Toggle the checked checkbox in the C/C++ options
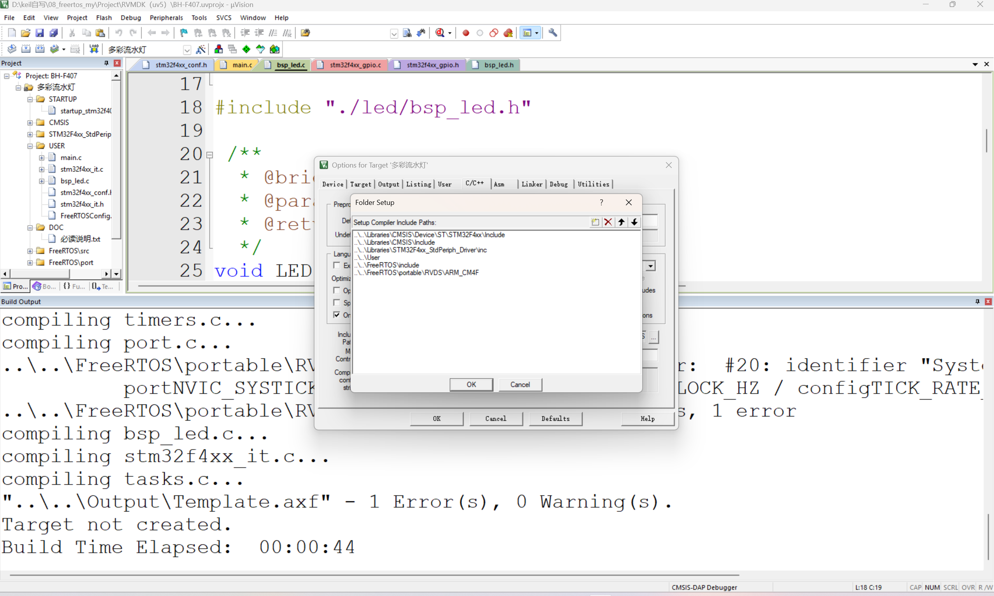 coord(337,315)
